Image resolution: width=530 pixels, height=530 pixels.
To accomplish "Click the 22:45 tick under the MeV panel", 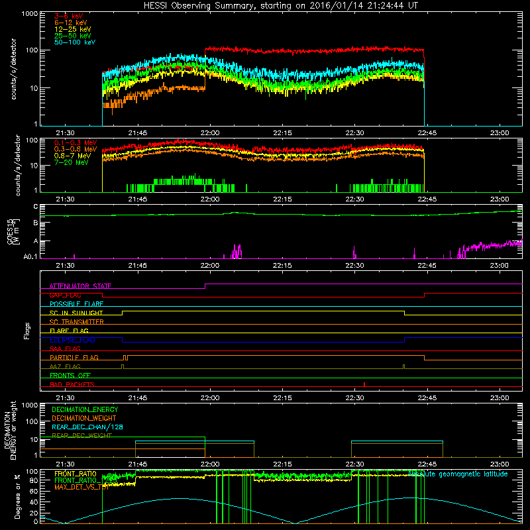I will point(427,199).
